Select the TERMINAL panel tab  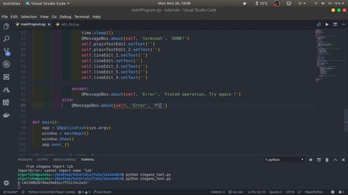tap(88, 160)
